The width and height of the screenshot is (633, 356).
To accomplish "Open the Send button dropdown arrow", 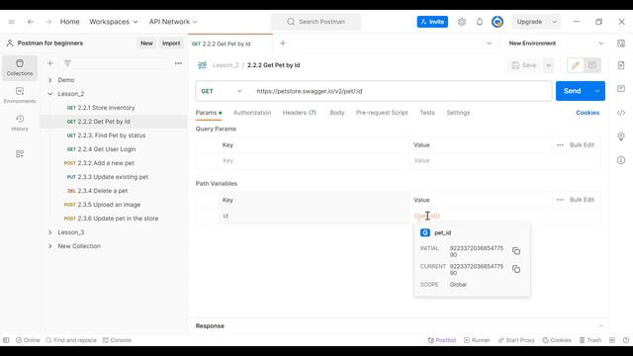I will tap(597, 91).
